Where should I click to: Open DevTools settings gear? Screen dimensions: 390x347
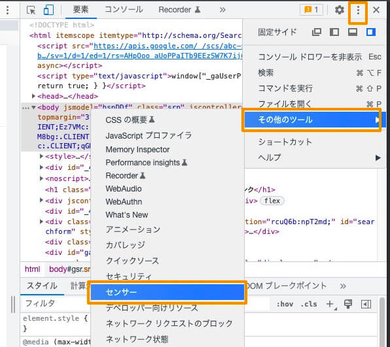coord(339,10)
